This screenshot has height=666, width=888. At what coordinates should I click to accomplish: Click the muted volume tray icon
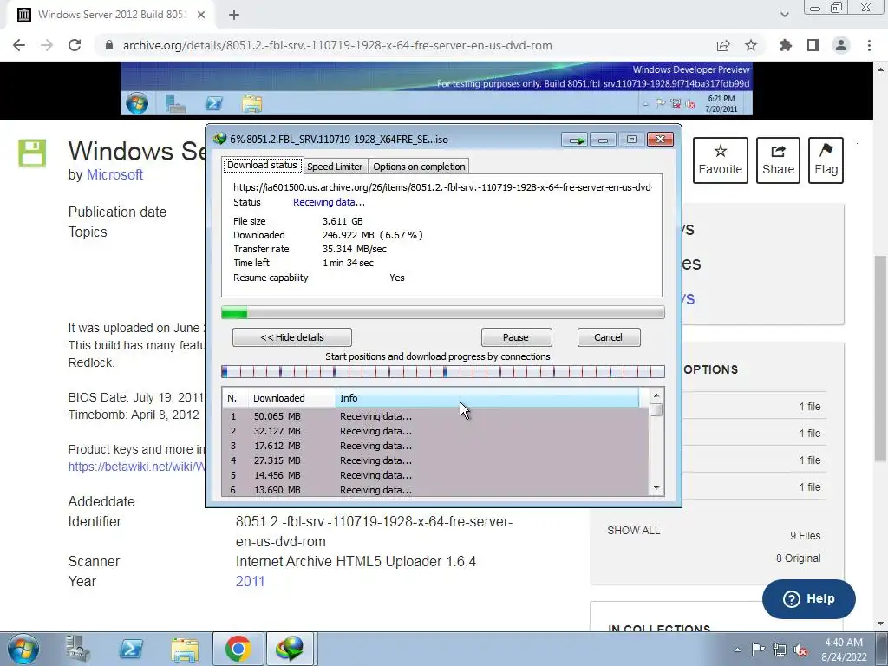pyautogui.click(x=800, y=650)
